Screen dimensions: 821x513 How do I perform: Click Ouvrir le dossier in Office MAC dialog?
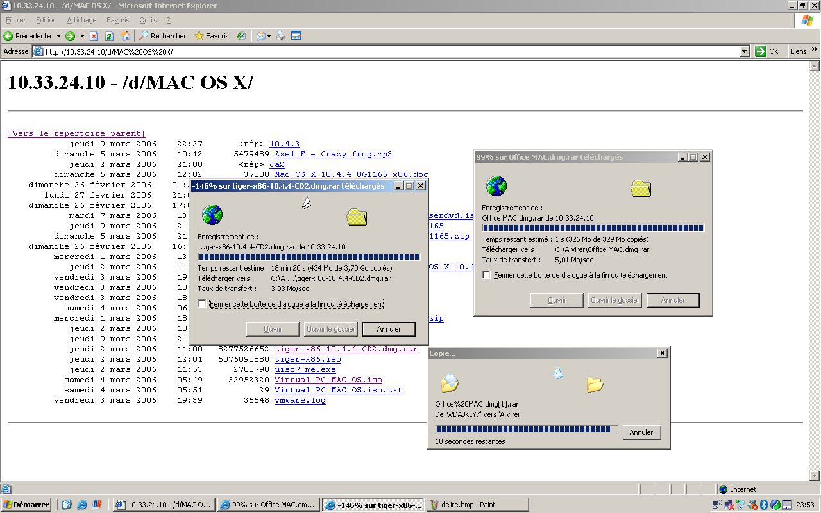(614, 300)
